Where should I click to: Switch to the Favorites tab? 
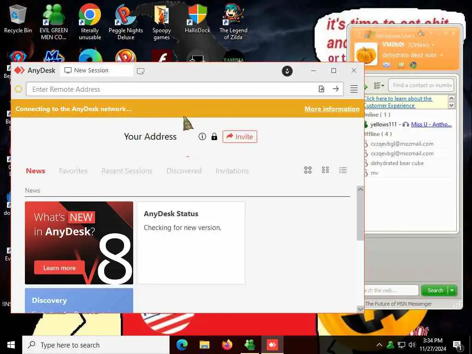tap(73, 171)
